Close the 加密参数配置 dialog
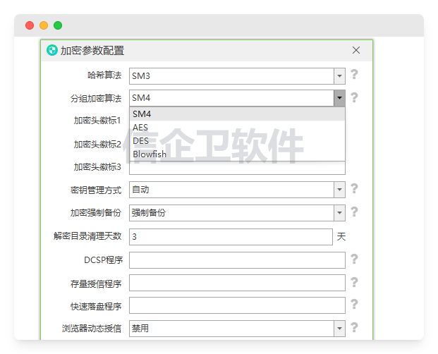Image resolution: width=438 pixels, height=354 pixels. coord(356,50)
